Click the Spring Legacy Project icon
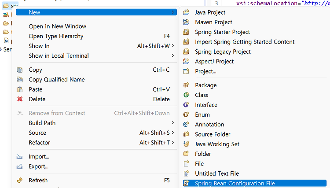330x188 pixels. (186, 52)
